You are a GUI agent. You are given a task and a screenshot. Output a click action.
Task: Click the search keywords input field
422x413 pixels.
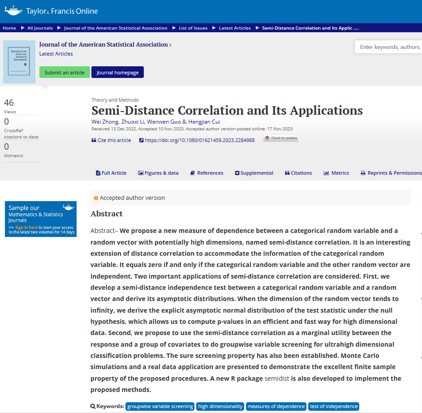click(389, 47)
